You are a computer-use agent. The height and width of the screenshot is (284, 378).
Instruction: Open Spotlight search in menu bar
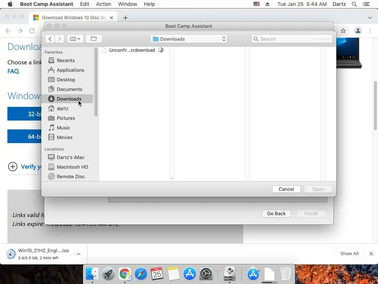pyautogui.click(x=354, y=4)
